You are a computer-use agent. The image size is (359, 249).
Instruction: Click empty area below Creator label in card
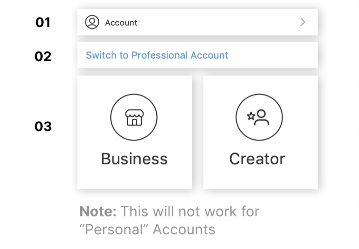coord(260,178)
